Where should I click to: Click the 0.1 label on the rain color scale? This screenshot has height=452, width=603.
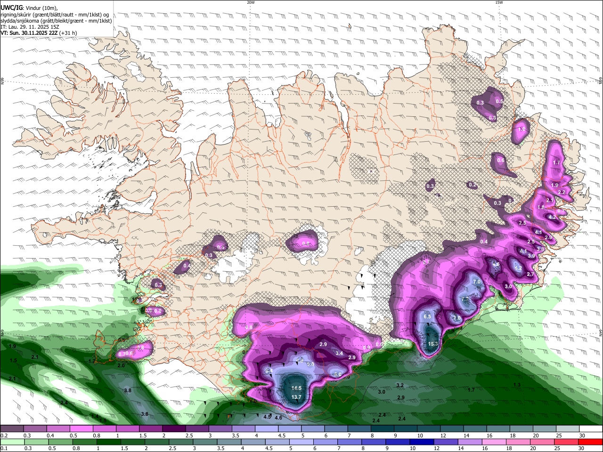[4, 449]
